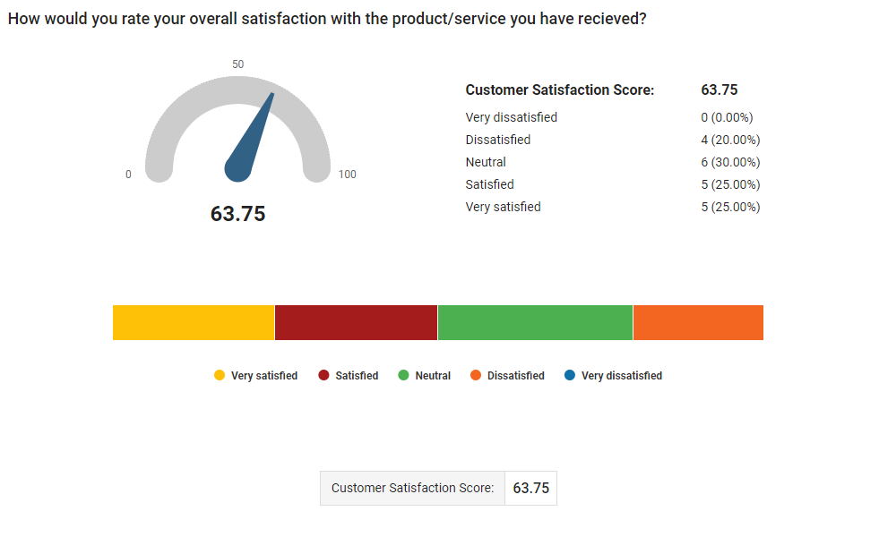
Task: Click the dark red Satisfied legend dot
Action: point(323,375)
